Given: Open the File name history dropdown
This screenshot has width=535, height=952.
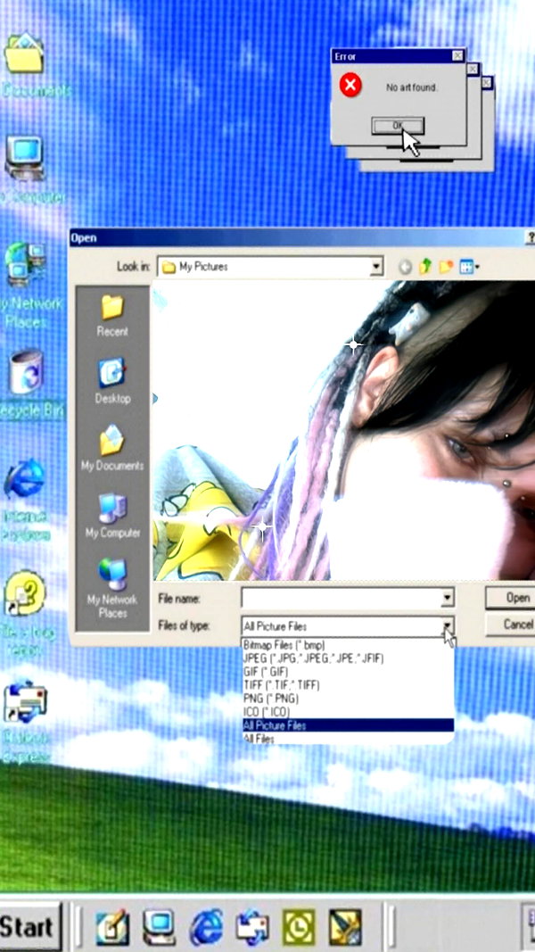Looking at the screenshot, I should [447, 598].
